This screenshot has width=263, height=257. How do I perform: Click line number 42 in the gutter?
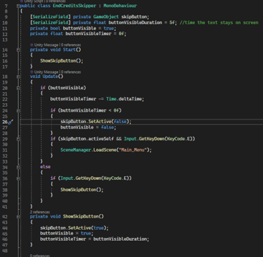click(x=5, y=217)
